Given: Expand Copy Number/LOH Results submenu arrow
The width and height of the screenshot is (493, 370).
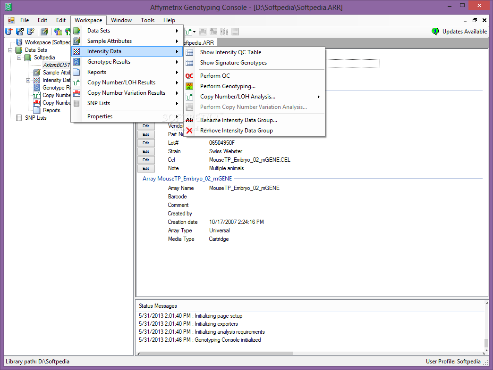Looking at the screenshot, I should (x=177, y=82).
